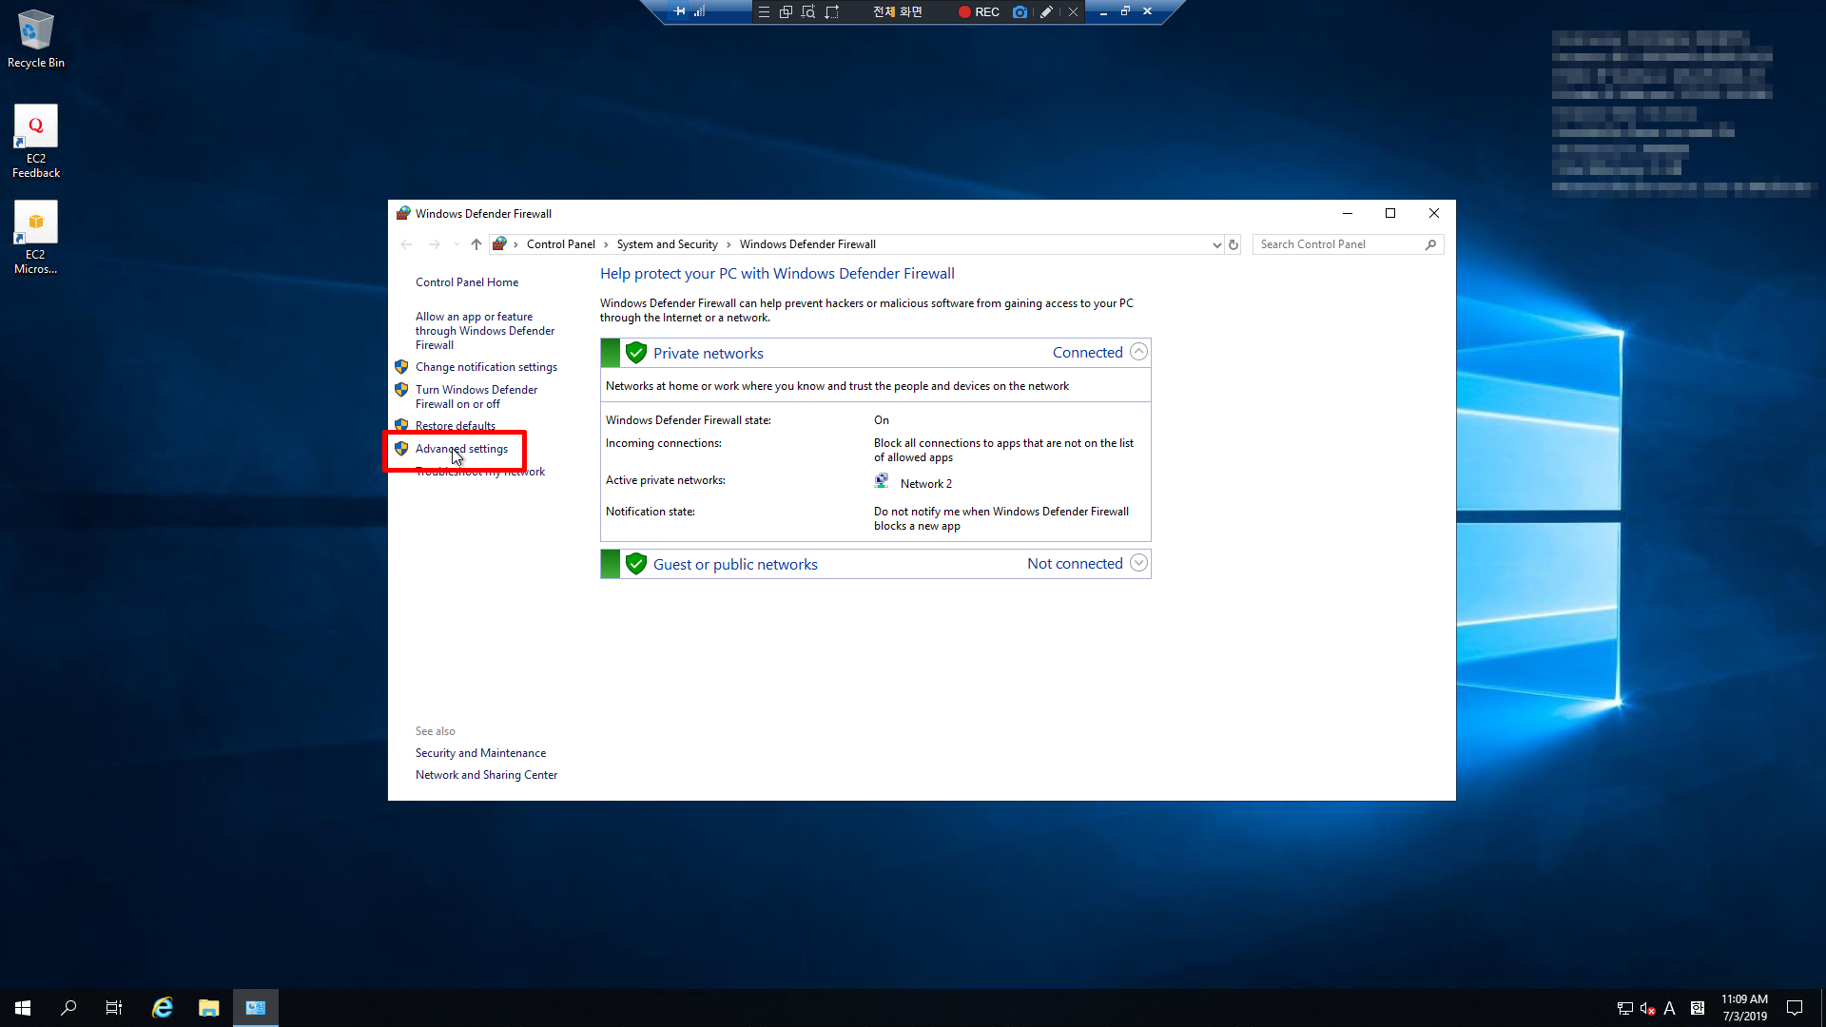Open the address bar history dropdown
This screenshot has width=1826, height=1027.
click(1216, 244)
